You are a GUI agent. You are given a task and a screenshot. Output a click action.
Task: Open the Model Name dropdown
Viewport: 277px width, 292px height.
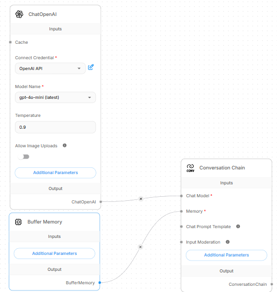(x=55, y=97)
